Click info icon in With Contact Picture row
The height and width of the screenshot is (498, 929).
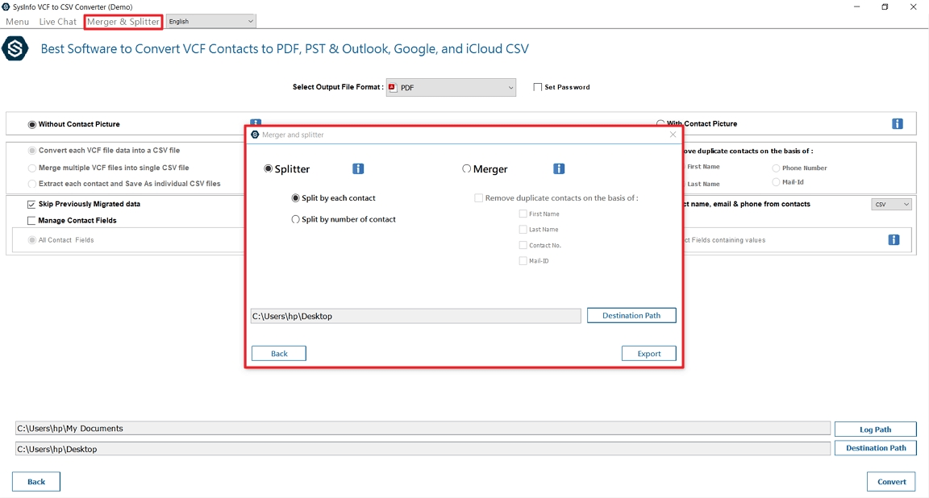pos(898,124)
